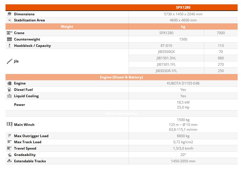Screen dimensions: 244x169
Task: Select the Gradeability icon
Action: (9, 155)
